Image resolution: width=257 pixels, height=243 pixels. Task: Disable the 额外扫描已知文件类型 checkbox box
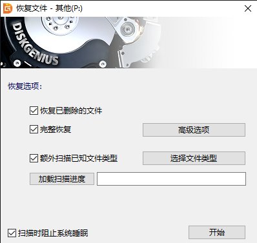click(34, 159)
